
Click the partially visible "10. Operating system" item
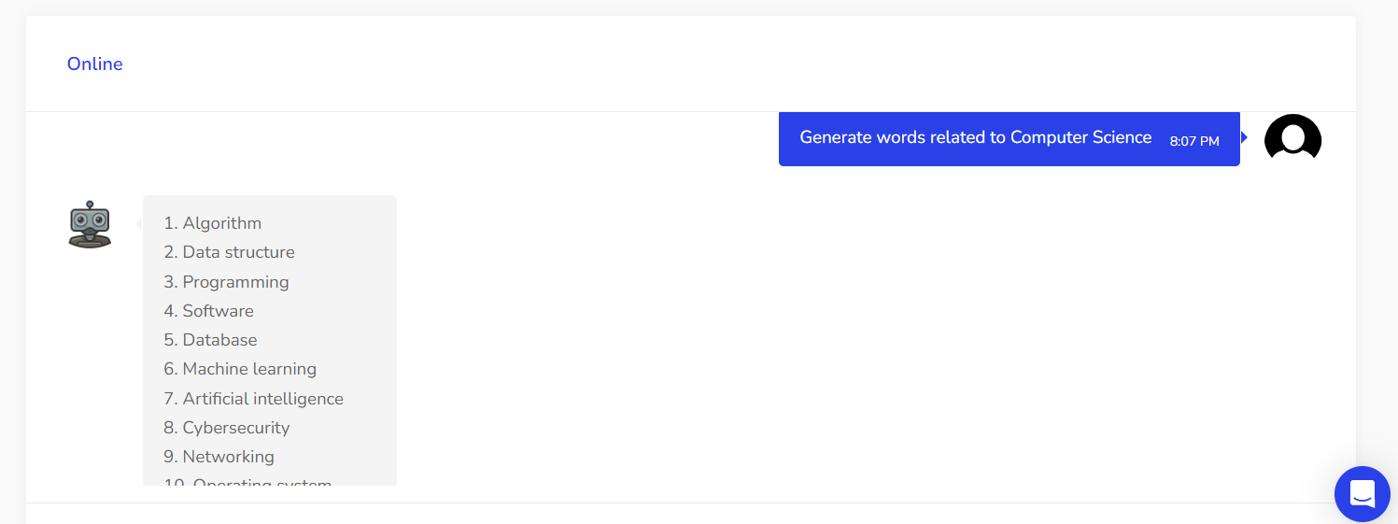(x=248, y=482)
